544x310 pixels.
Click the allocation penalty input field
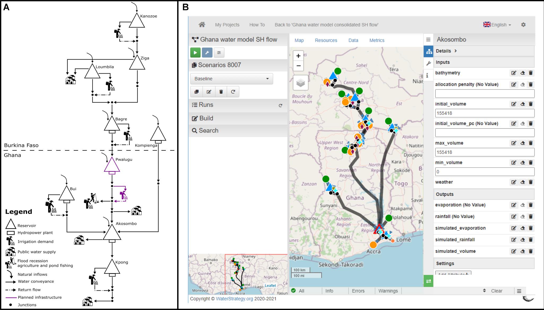(485, 94)
